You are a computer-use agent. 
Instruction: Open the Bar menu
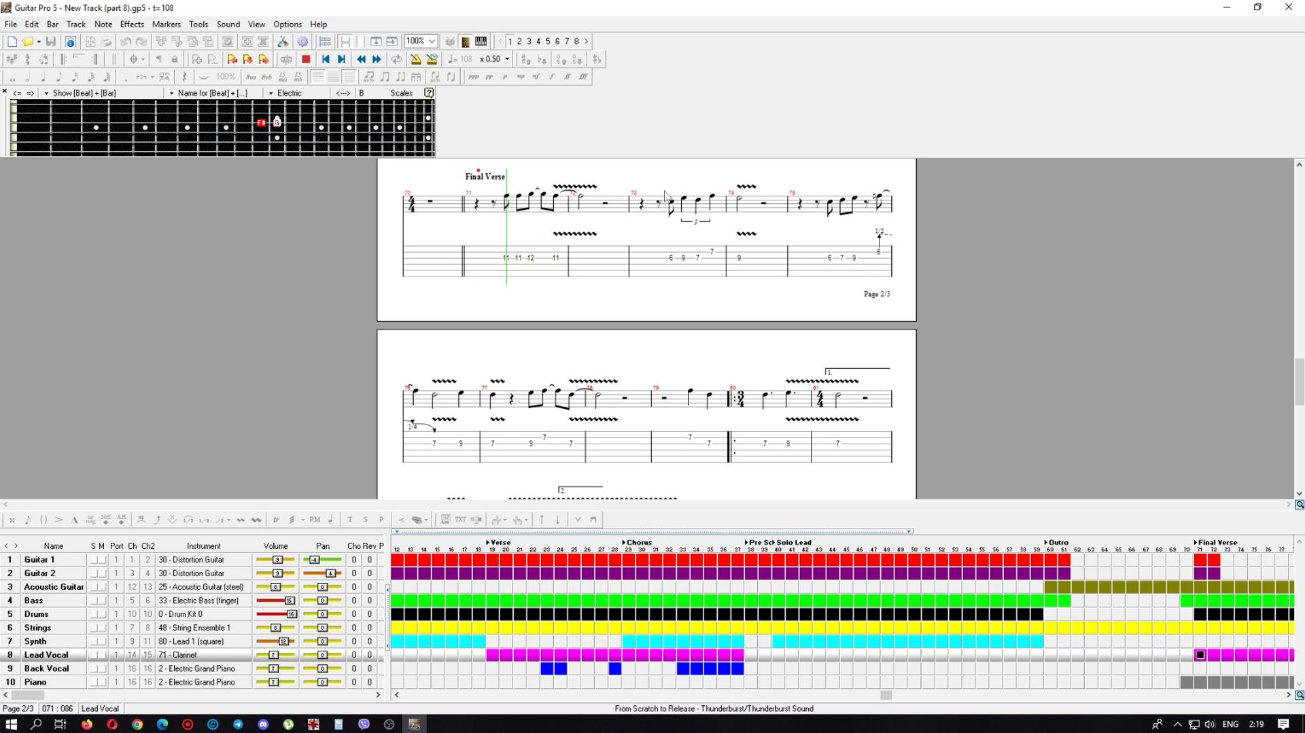coord(52,24)
